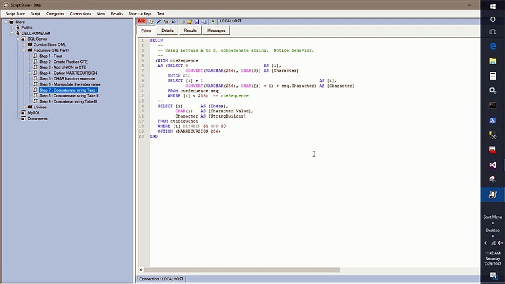This screenshot has height=284, width=505.
Task: Open Microsoft Edge from the taskbar
Action: point(493,47)
